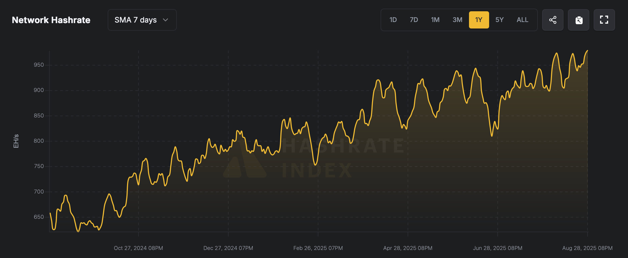Select the 3M range option

tap(457, 20)
